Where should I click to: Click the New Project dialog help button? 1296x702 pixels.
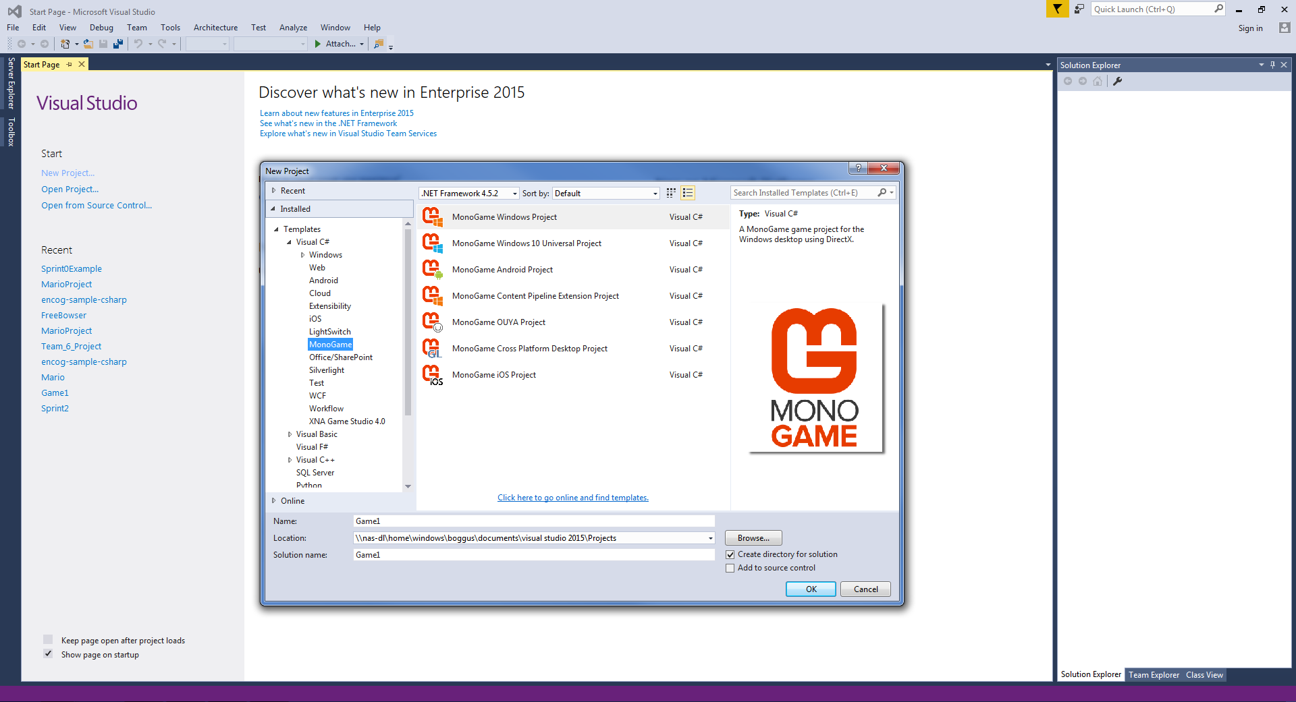click(x=858, y=168)
